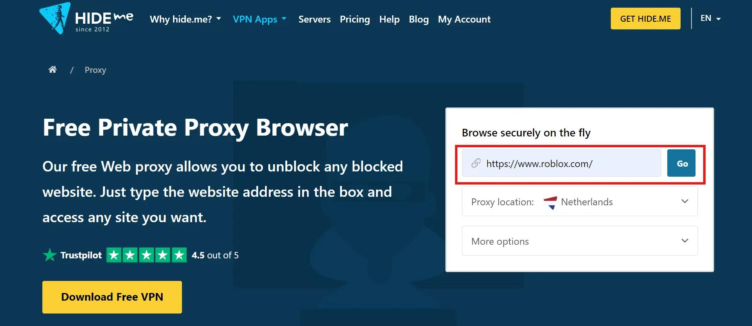Viewport: 752px width, 326px height.
Task: Click the Go button
Action: point(681,163)
